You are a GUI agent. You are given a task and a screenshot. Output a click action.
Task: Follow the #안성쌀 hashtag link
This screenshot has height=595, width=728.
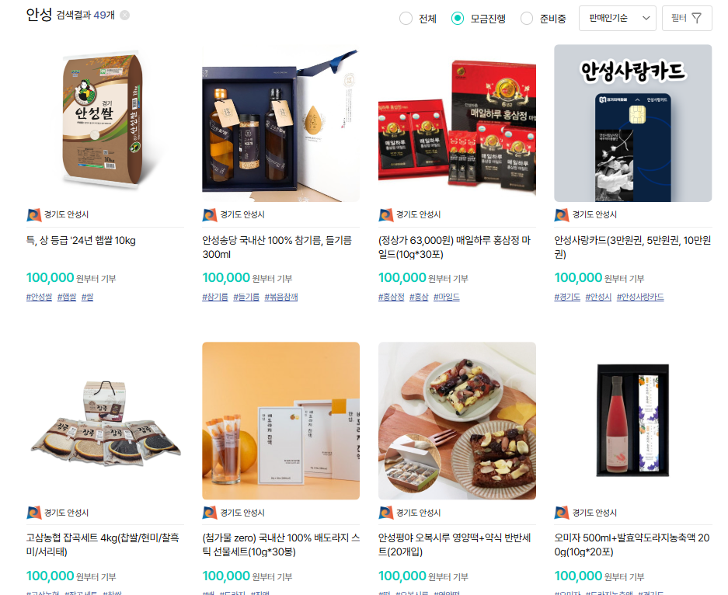pyautogui.click(x=39, y=297)
